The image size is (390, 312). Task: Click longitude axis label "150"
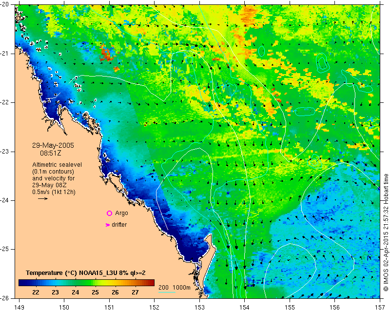click(x=64, y=308)
